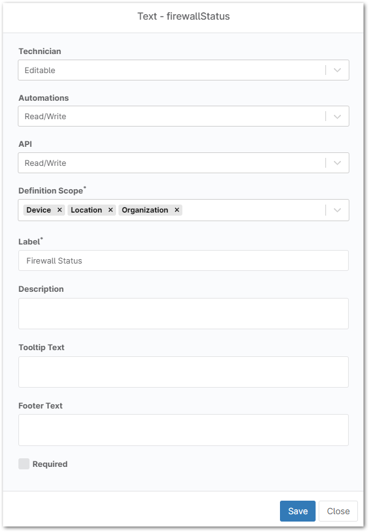Select the Footer Text field
The image size is (369, 532).
(x=184, y=430)
